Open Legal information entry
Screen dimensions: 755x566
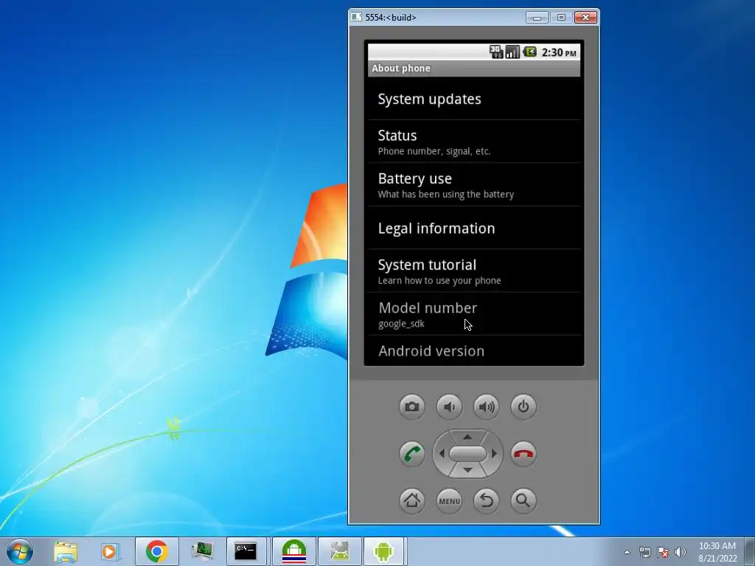[474, 228]
